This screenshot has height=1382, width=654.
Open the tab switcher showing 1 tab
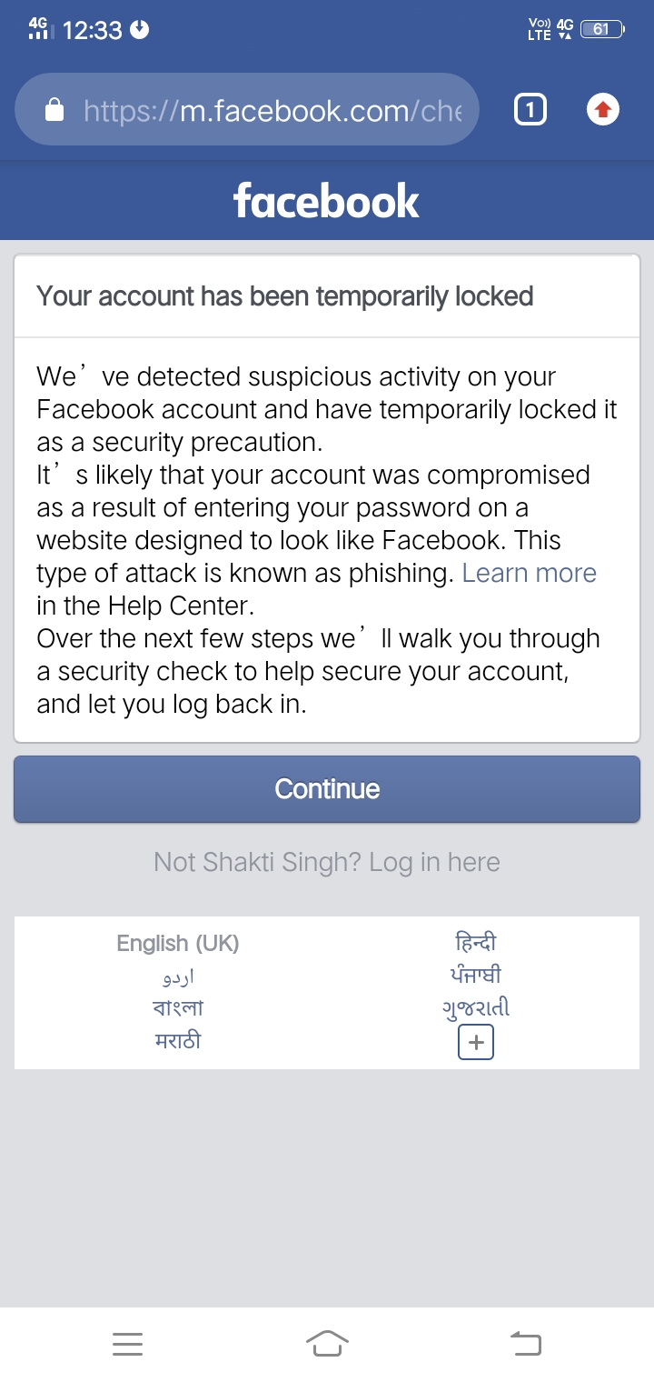(530, 108)
